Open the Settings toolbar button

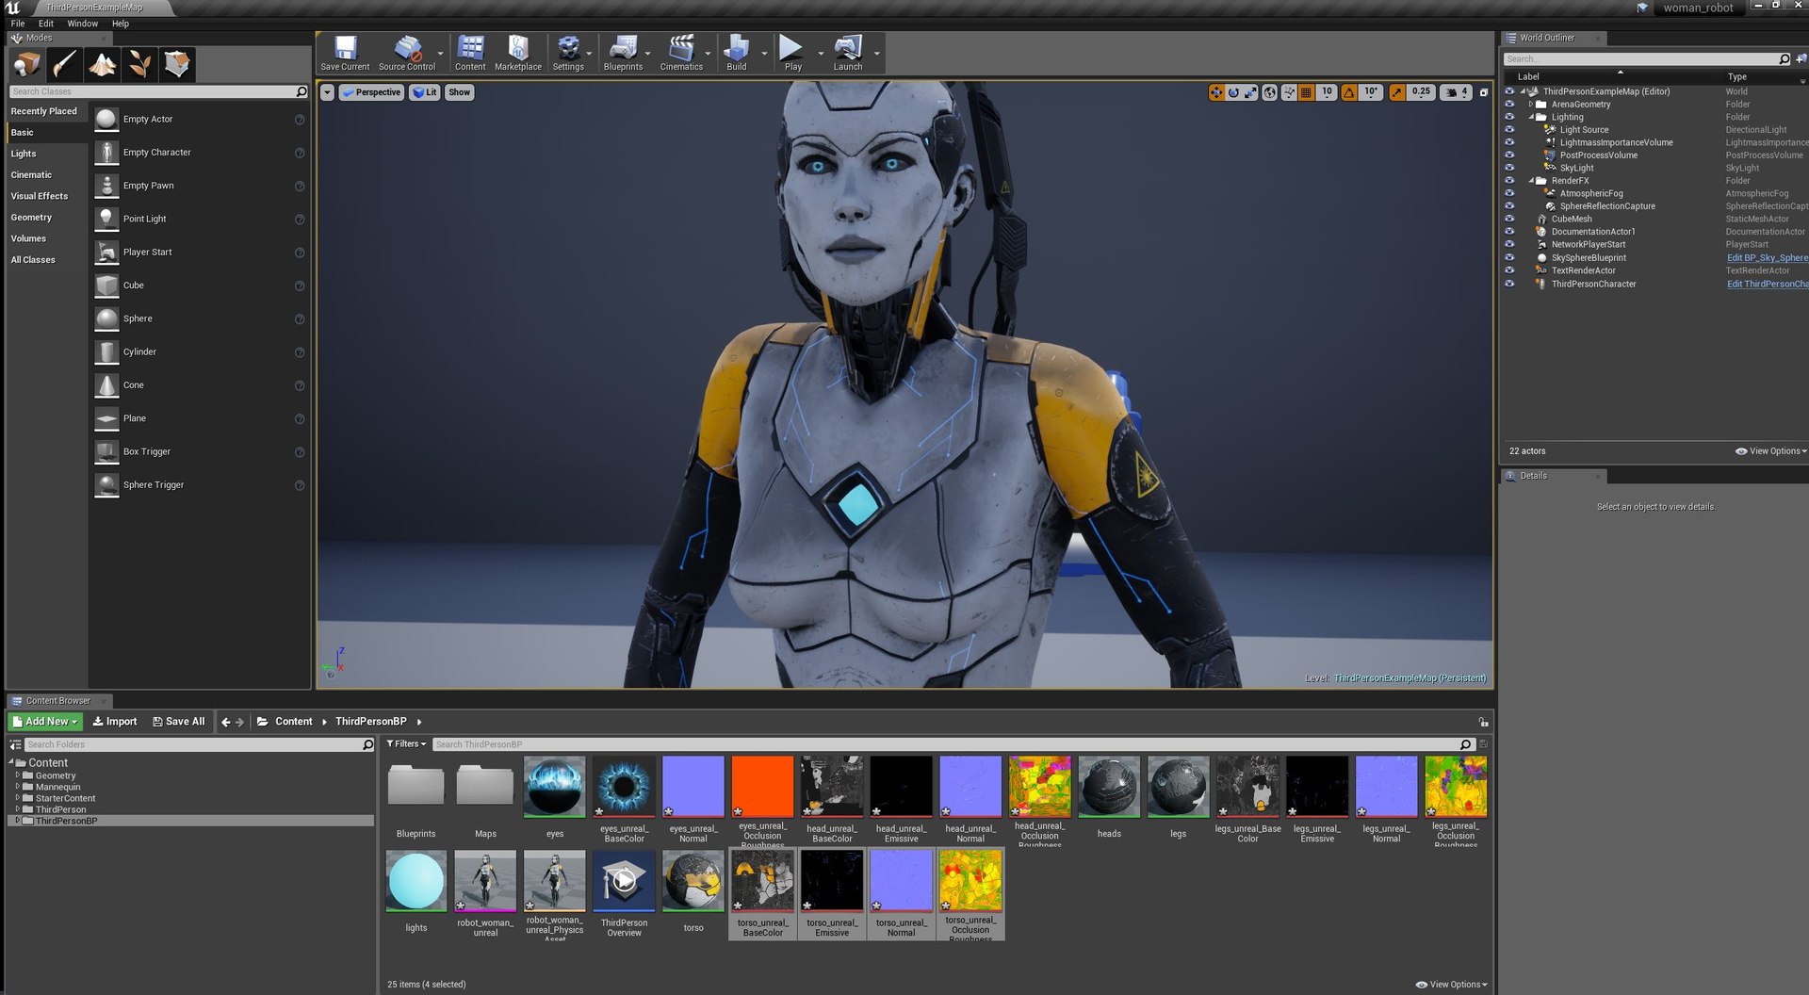coord(568,54)
